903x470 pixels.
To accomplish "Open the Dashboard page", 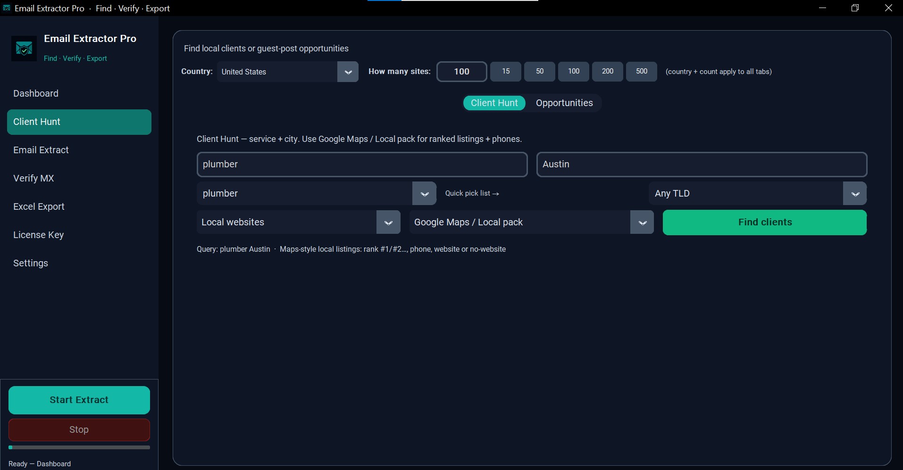I will (x=79, y=93).
